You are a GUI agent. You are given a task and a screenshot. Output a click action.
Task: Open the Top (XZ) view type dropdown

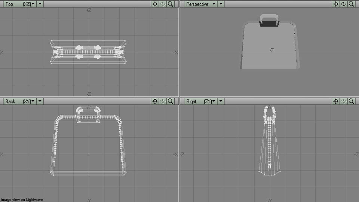pyautogui.click(x=19, y=4)
